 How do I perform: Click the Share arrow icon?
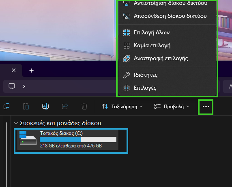[x=65, y=106]
